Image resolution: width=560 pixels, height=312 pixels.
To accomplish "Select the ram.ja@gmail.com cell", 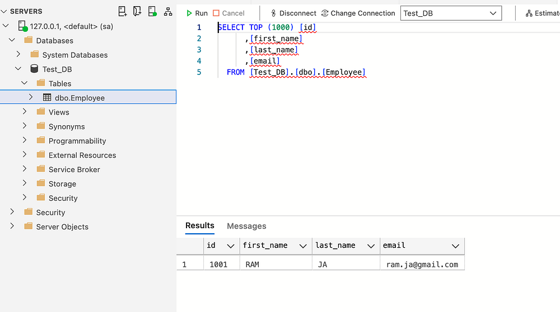I will (x=422, y=264).
